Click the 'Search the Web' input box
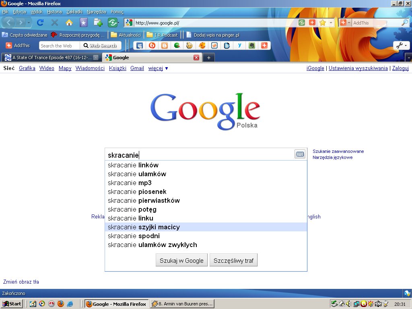 click(60, 46)
